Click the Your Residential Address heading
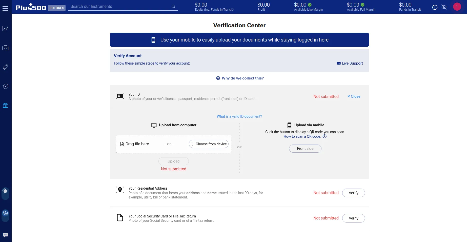This screenshot has height=242, width=467. coord(148,188)
